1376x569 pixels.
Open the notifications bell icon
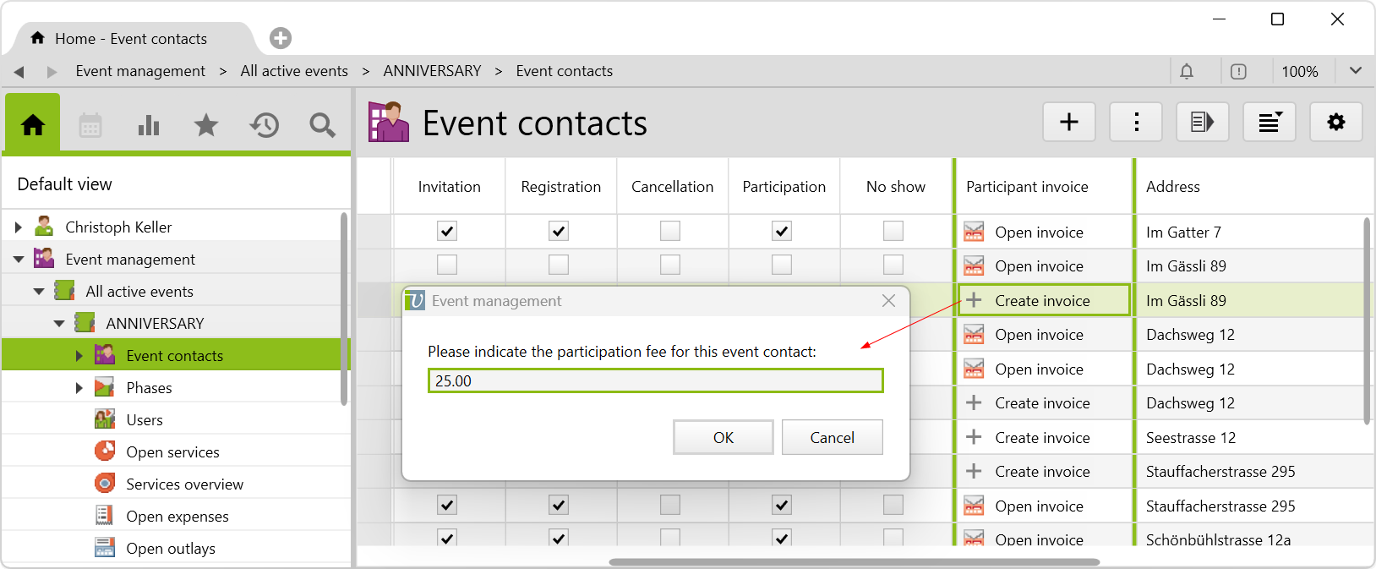pos(1187,72)
